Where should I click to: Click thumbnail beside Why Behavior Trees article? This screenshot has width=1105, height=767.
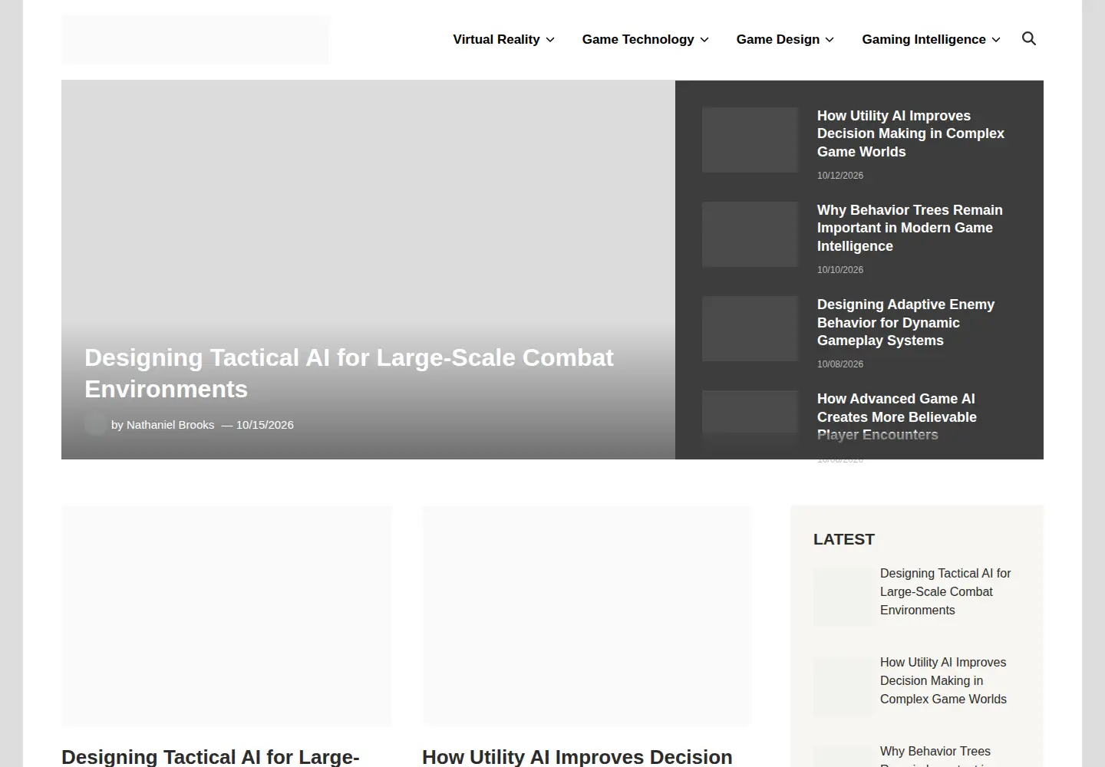(x=750, y=234)
